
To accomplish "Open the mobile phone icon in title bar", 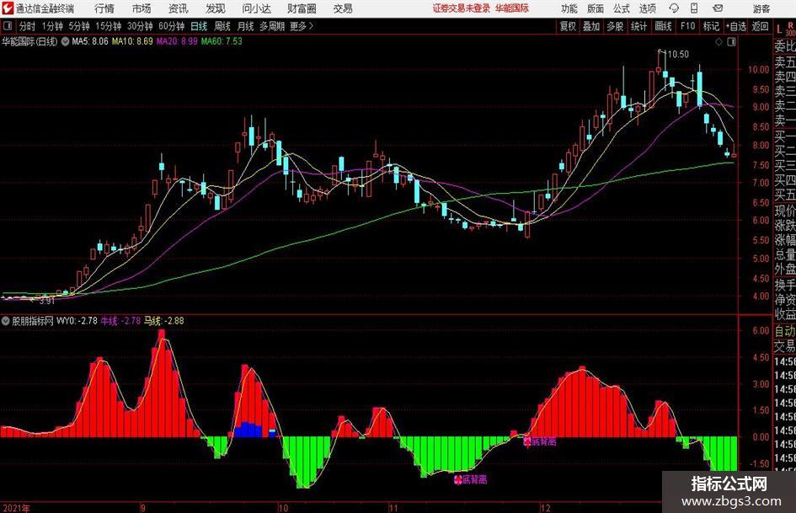I will 694,8.
